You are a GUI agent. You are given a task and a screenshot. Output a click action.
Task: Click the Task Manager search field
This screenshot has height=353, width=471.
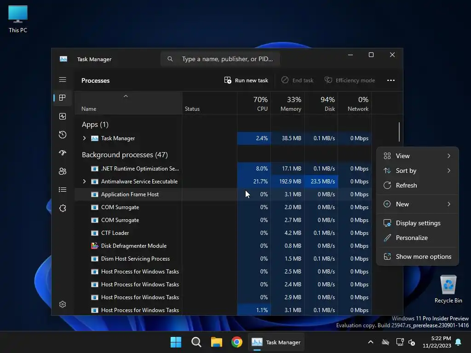(x=220, y=59)
